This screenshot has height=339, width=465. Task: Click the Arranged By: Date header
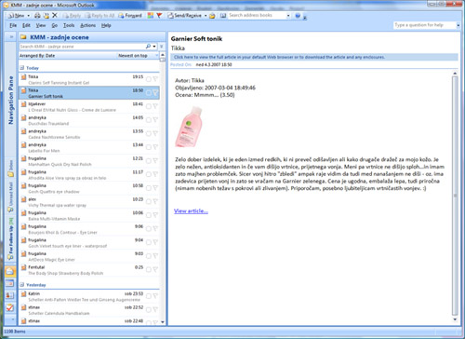[37, 56]
